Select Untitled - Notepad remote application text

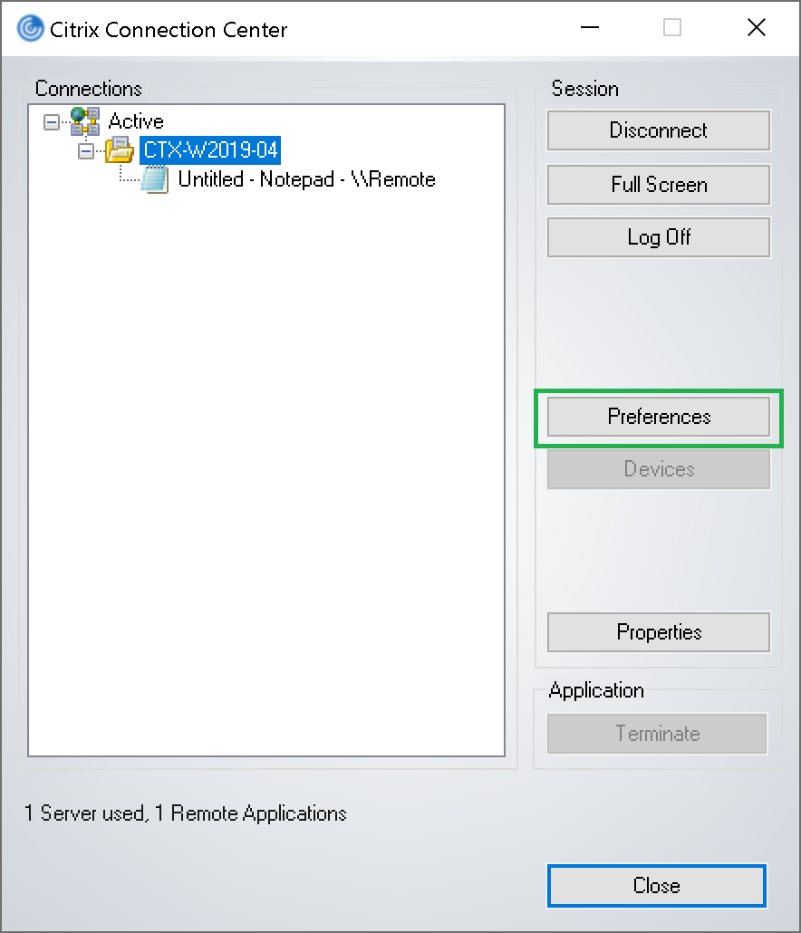click(x=306, y=179)
